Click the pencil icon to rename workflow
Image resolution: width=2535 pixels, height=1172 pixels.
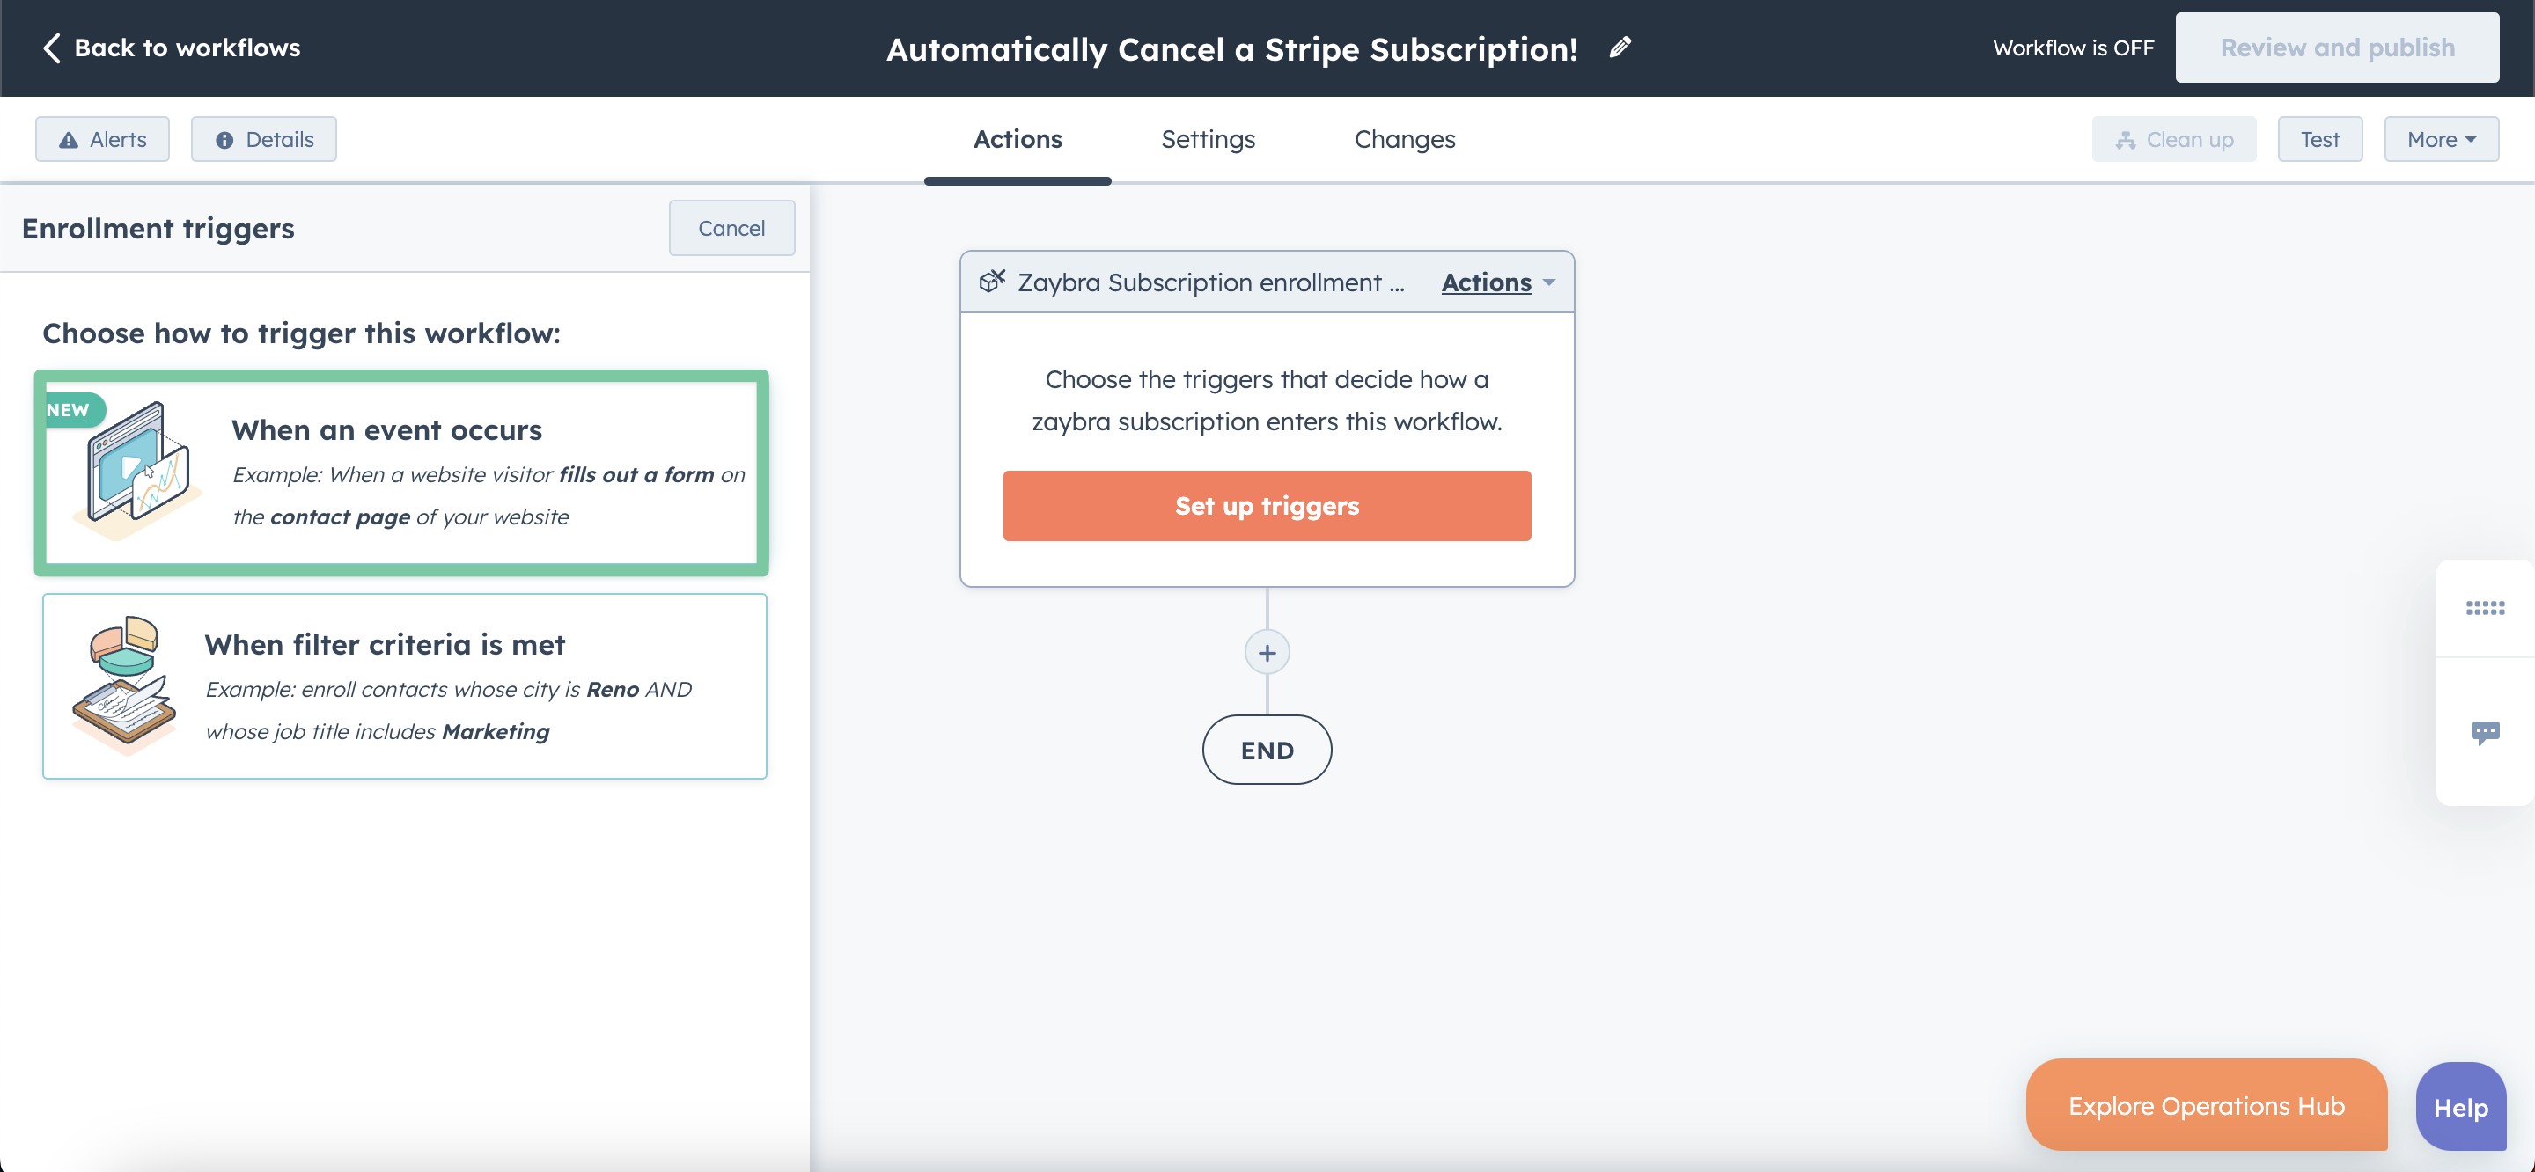click(1620, 48)
